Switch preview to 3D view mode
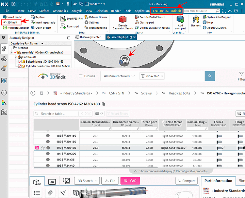 pyautogui.click(x=37, y=182)
